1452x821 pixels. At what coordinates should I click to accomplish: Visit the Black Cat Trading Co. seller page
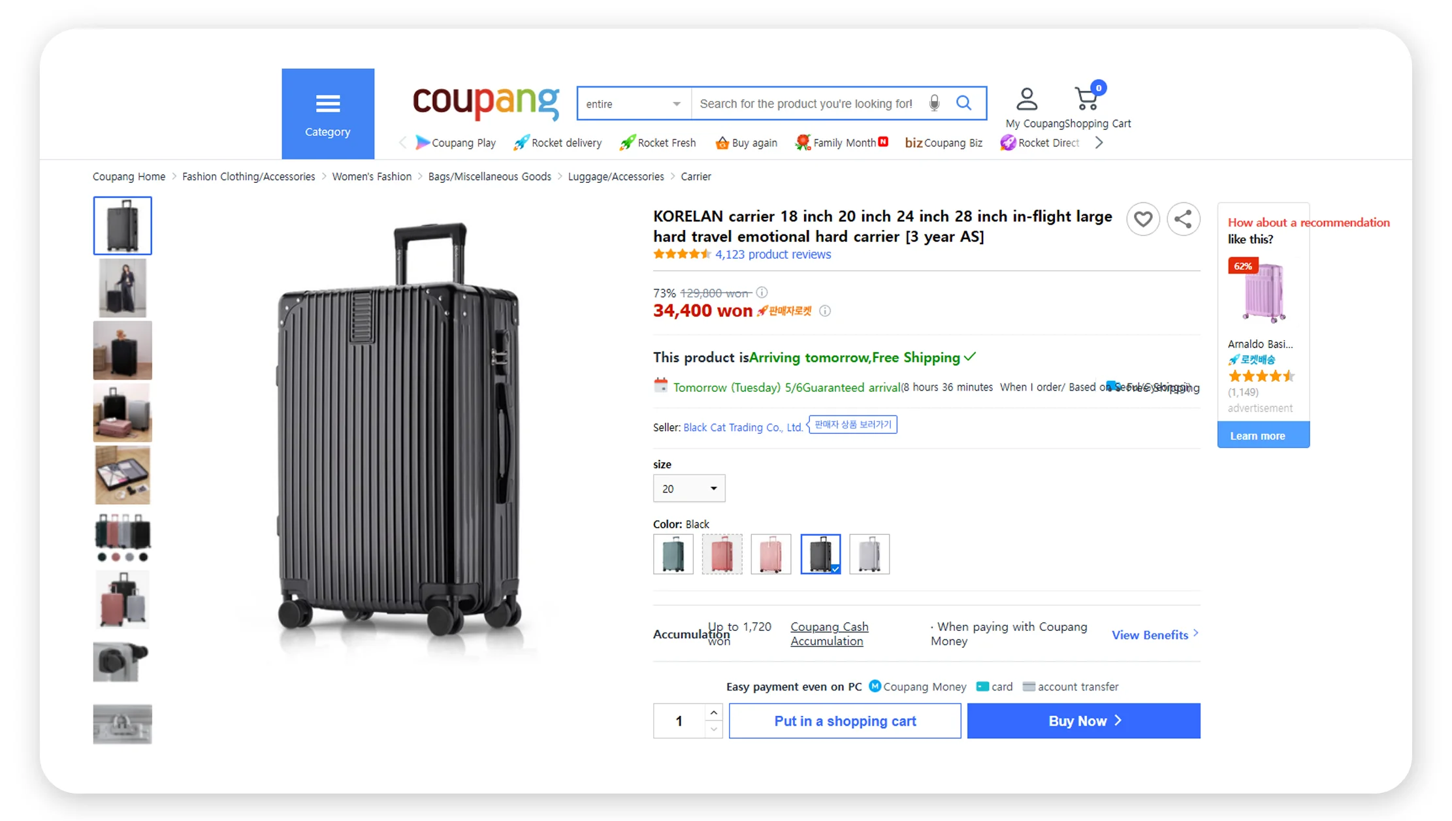point(742,427)
